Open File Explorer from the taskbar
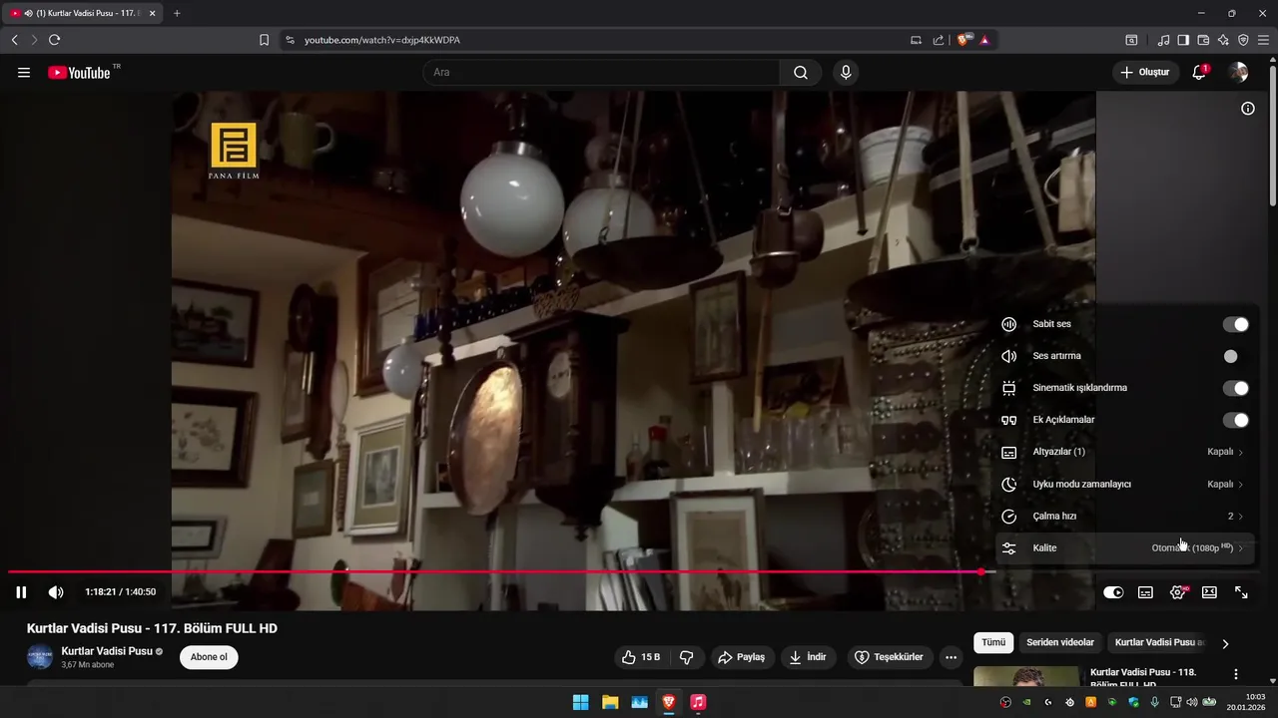Viewport: 1278px width, 718px height. 610,702
